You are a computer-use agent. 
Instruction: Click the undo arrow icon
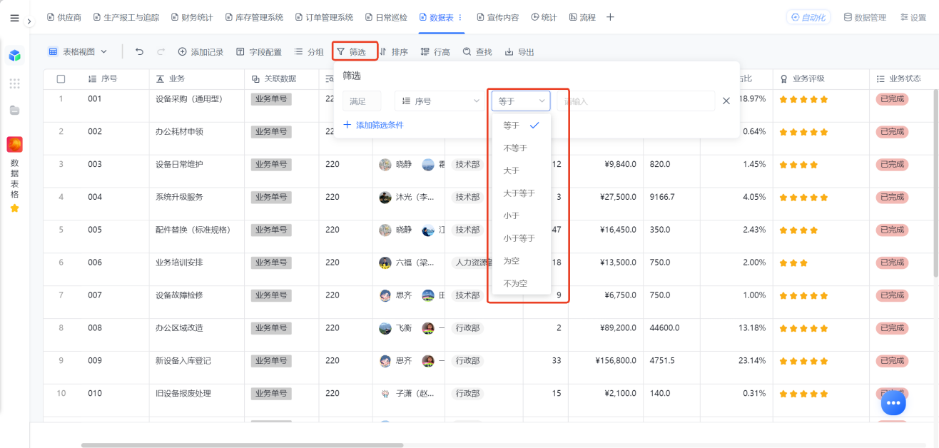point(139,51)
